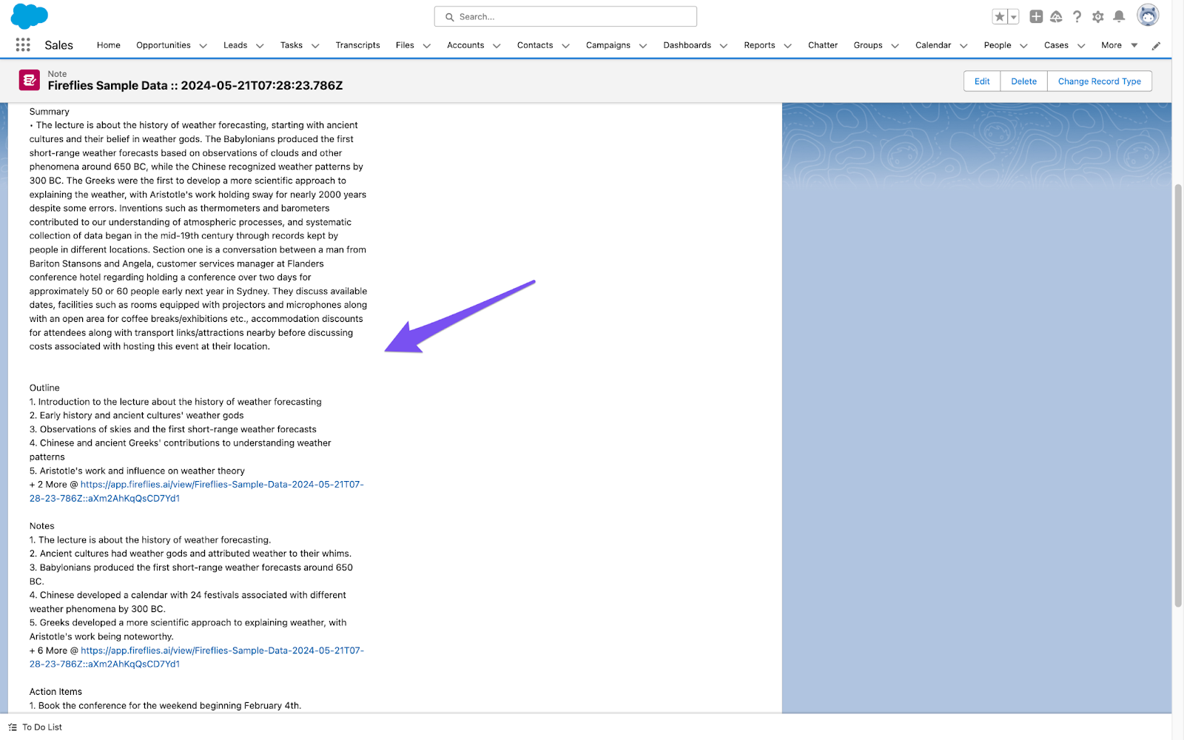Open the Transcripts tab
This screenshot has width=1184, height=740.
point(357,45)
